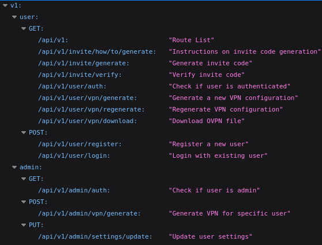322x245 pixels.
Task: Click the "Login with existing user" value
Action: tap(218, 155)
